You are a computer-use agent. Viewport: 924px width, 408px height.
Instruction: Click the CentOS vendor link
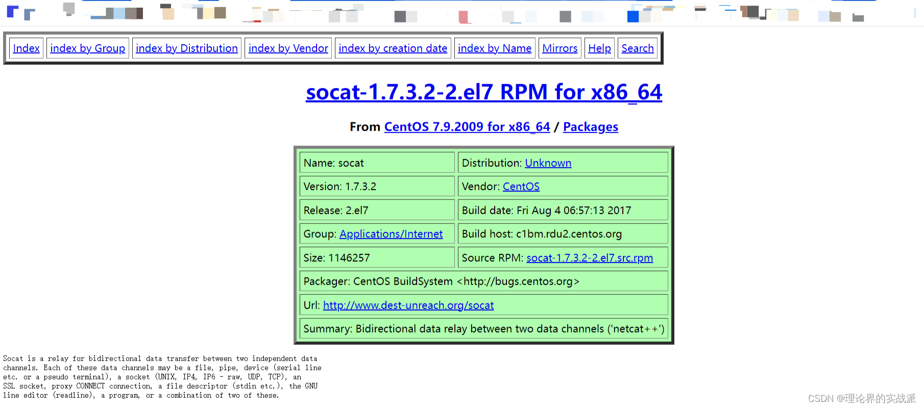[x=521, y=187]
